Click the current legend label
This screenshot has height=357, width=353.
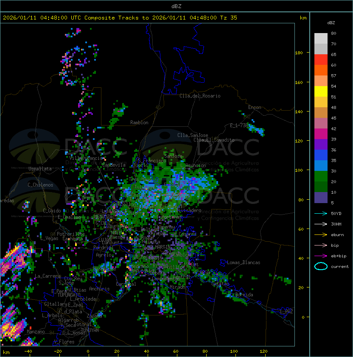pos(340,267)
